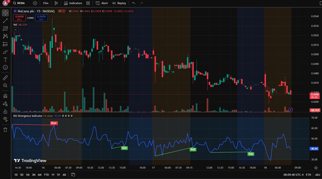
Task: Click the market session status badge
Action: (x=62, y=11)
